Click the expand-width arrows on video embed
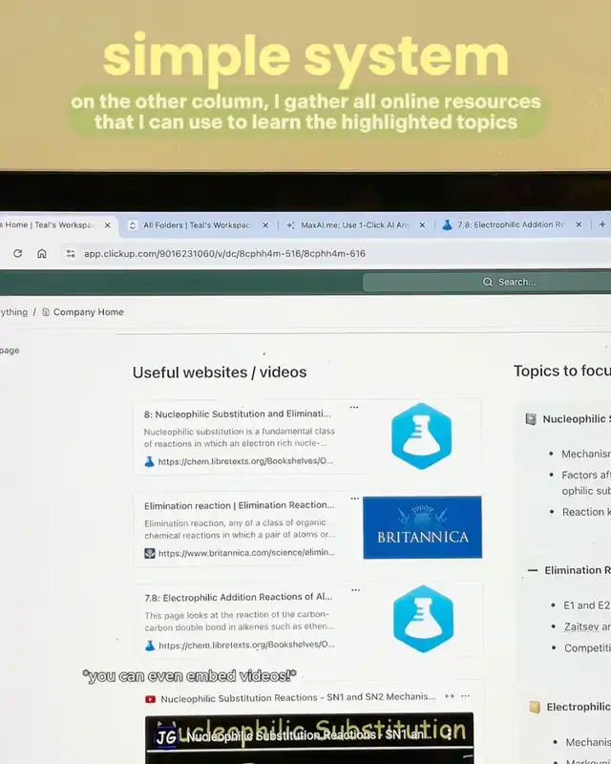Image resolution: width=611 pixels, height=764 pixels. click(451, 697)
